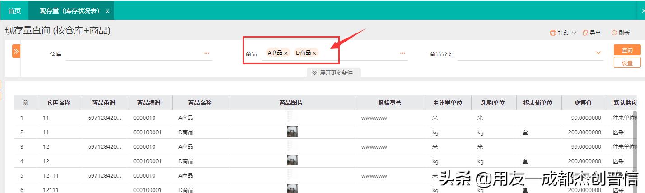Image resolution: width=645 pixels, height=193 pixels.
Task: Click the 商品图片 column header
Action: tap(292, 103)
